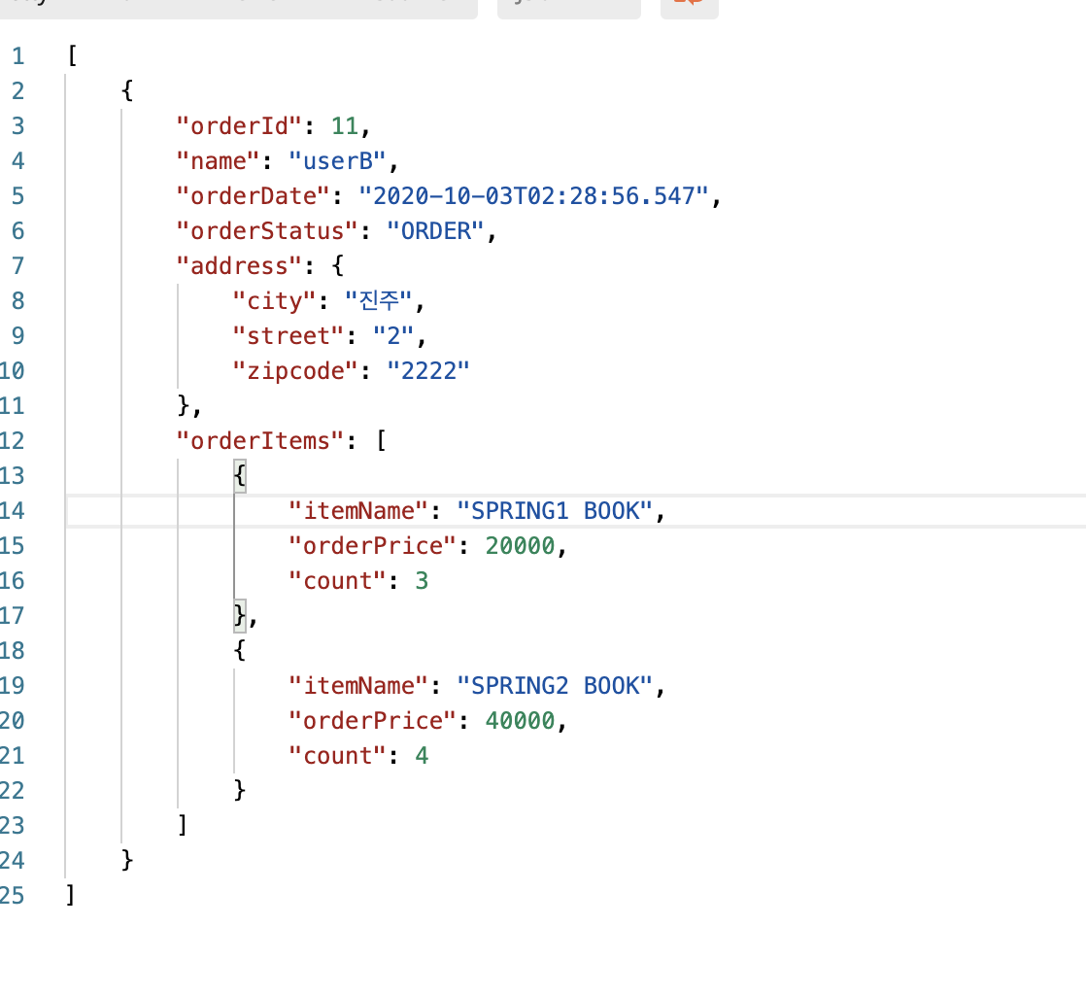Viewport: 1086px width, 995px height.
Task: Click line number 12 in gutter
Action: pos(13,441)
